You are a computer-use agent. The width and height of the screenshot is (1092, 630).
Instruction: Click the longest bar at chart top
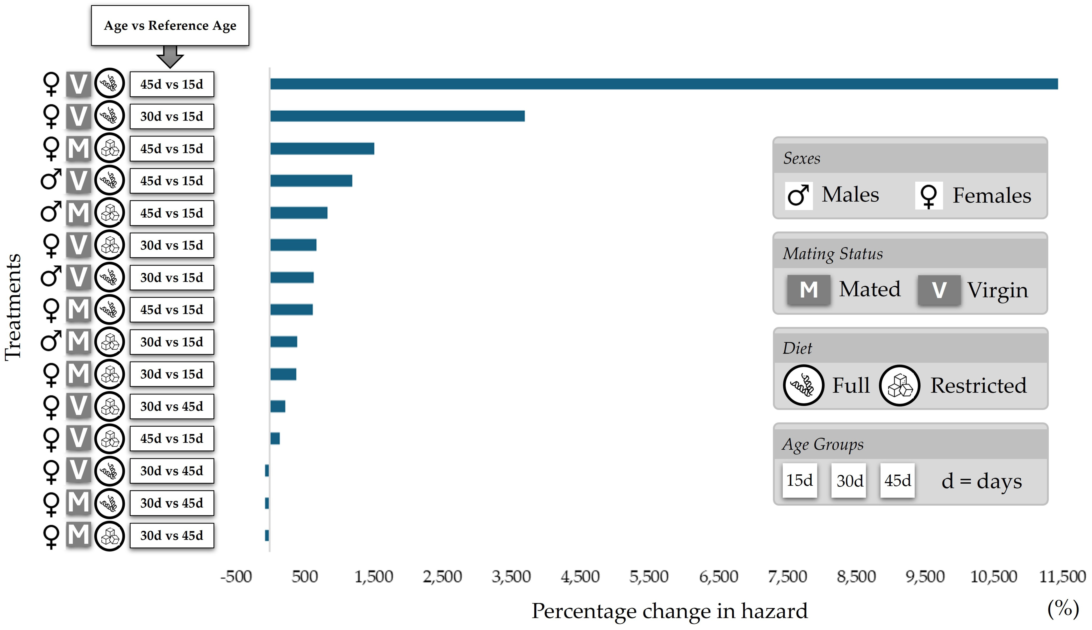663,84
